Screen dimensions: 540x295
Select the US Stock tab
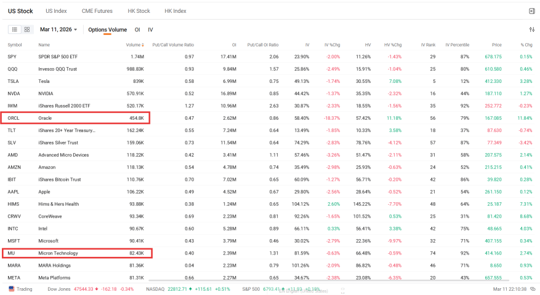(x=20, y=11)
